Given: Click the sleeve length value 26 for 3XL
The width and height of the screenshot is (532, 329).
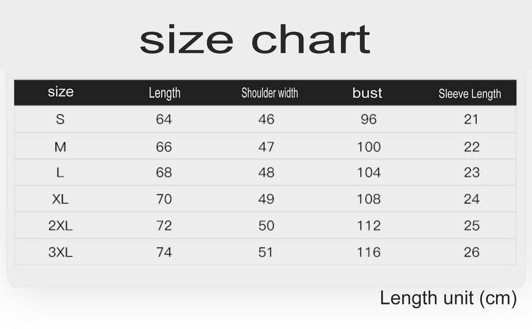Looking at the screenshot, I should coord(471,253).
